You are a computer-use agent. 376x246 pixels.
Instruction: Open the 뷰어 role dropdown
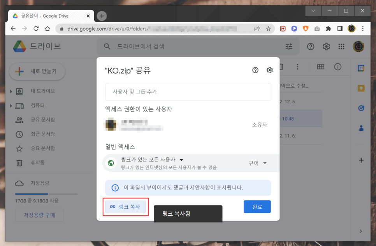click(x=258, y=163)
